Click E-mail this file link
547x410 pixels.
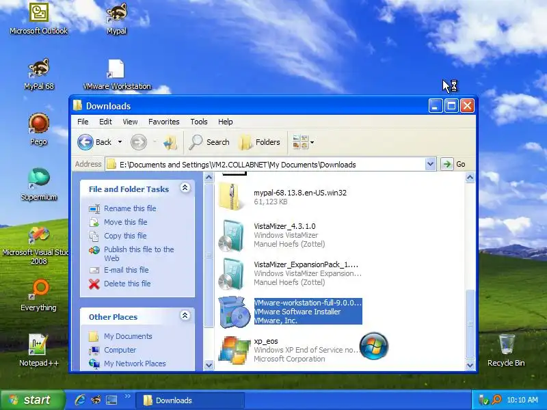[126, 270]
